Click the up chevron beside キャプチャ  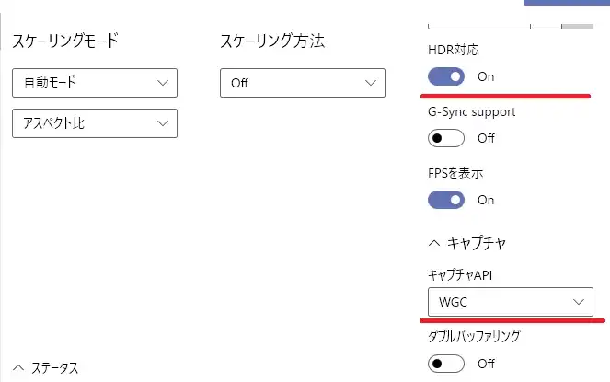pyautogui.click(x=434, y=244)
